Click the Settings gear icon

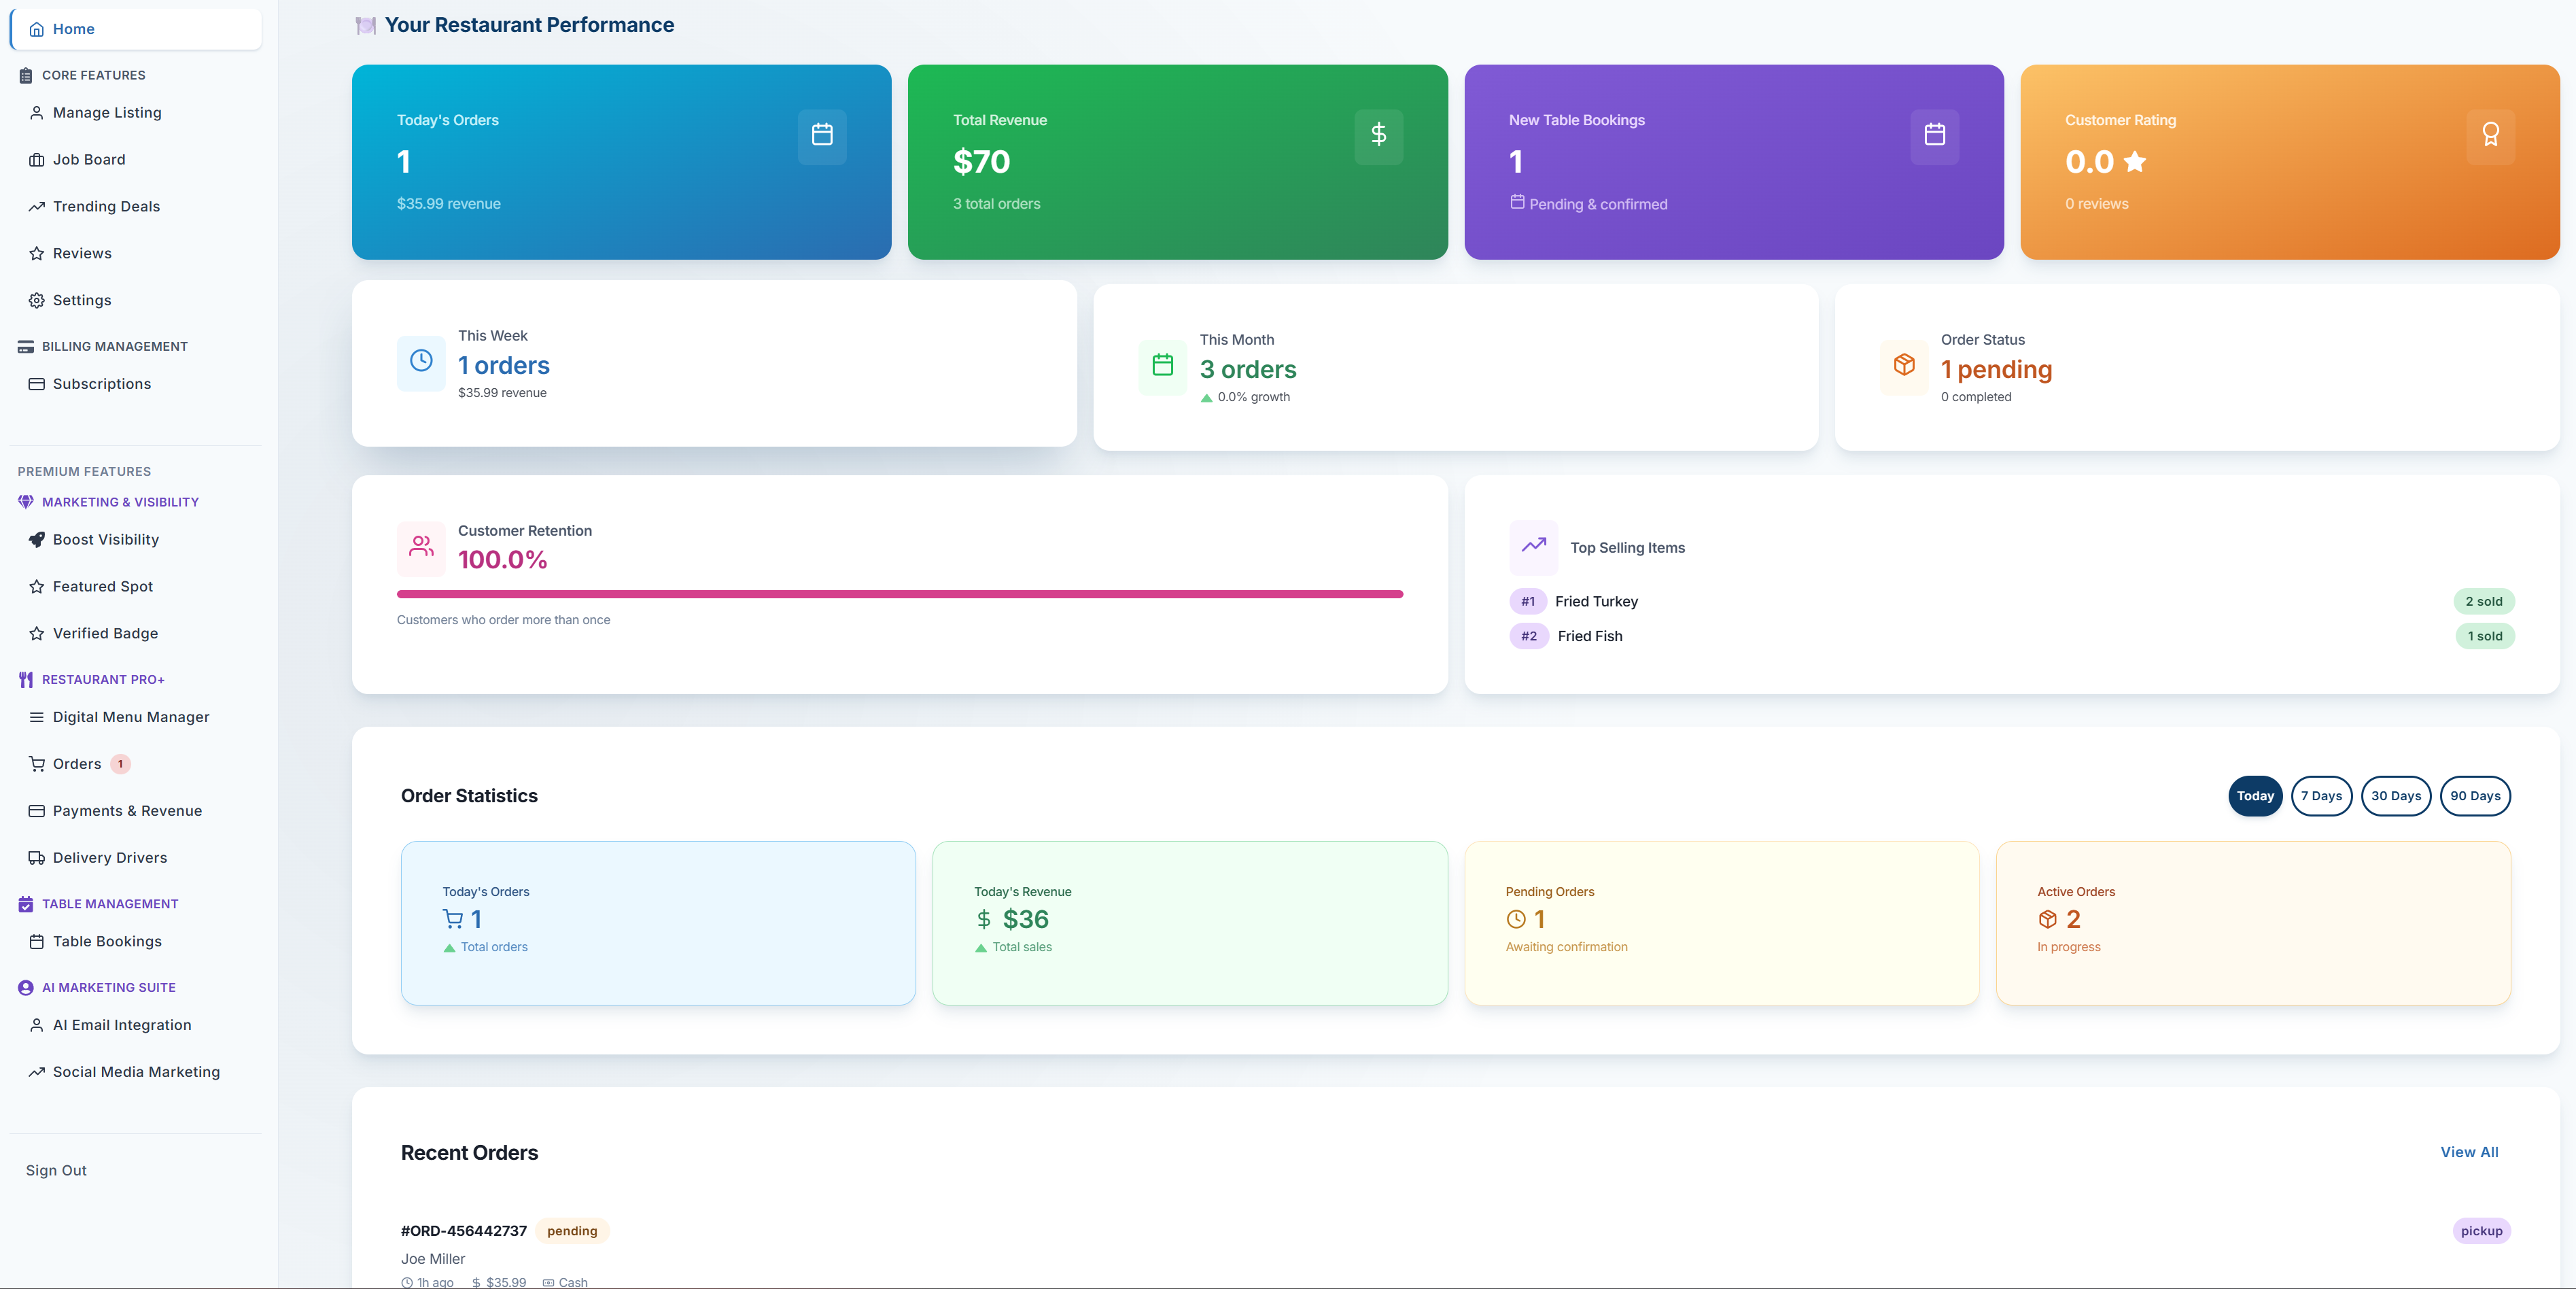pyautogui.click(x=36, y=300)
